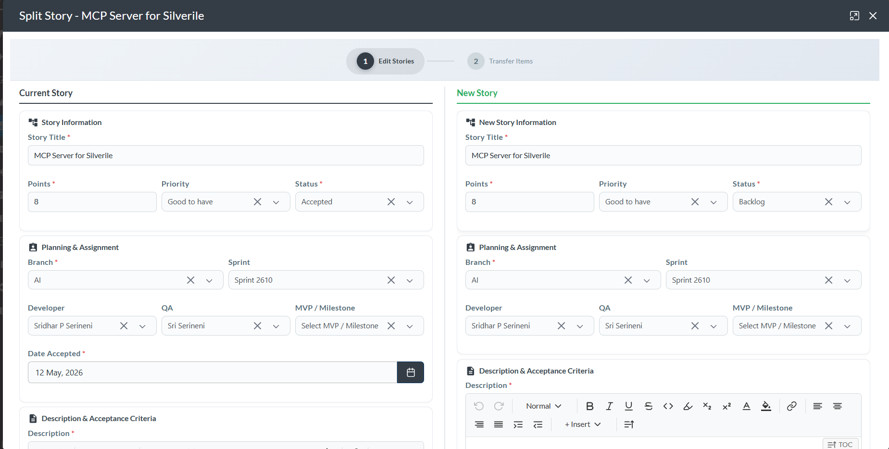The image size is (889, 449).
Task: Insert a hyperlink via link icon
Action: click(x=791, y=406)
